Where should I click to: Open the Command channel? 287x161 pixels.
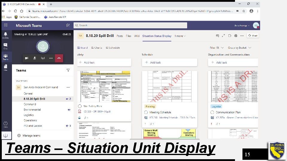(30, 104)
